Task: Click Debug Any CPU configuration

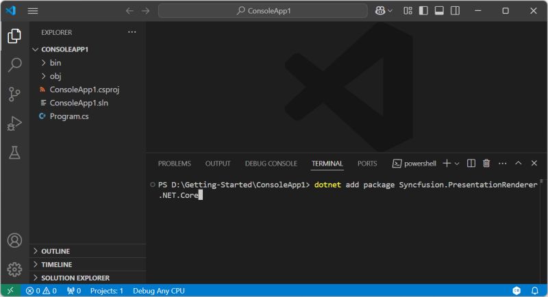Action: (x=159, y=291)
